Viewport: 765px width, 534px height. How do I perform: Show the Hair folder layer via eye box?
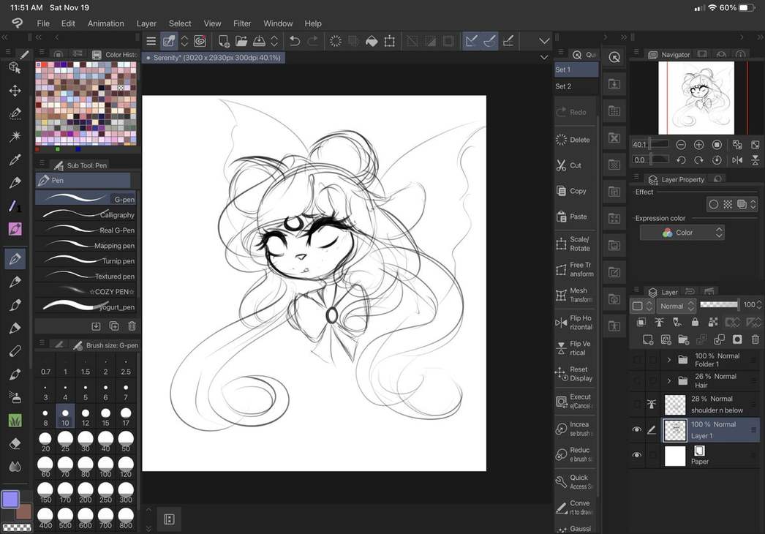pyautogui.click(x=637, y=380)
